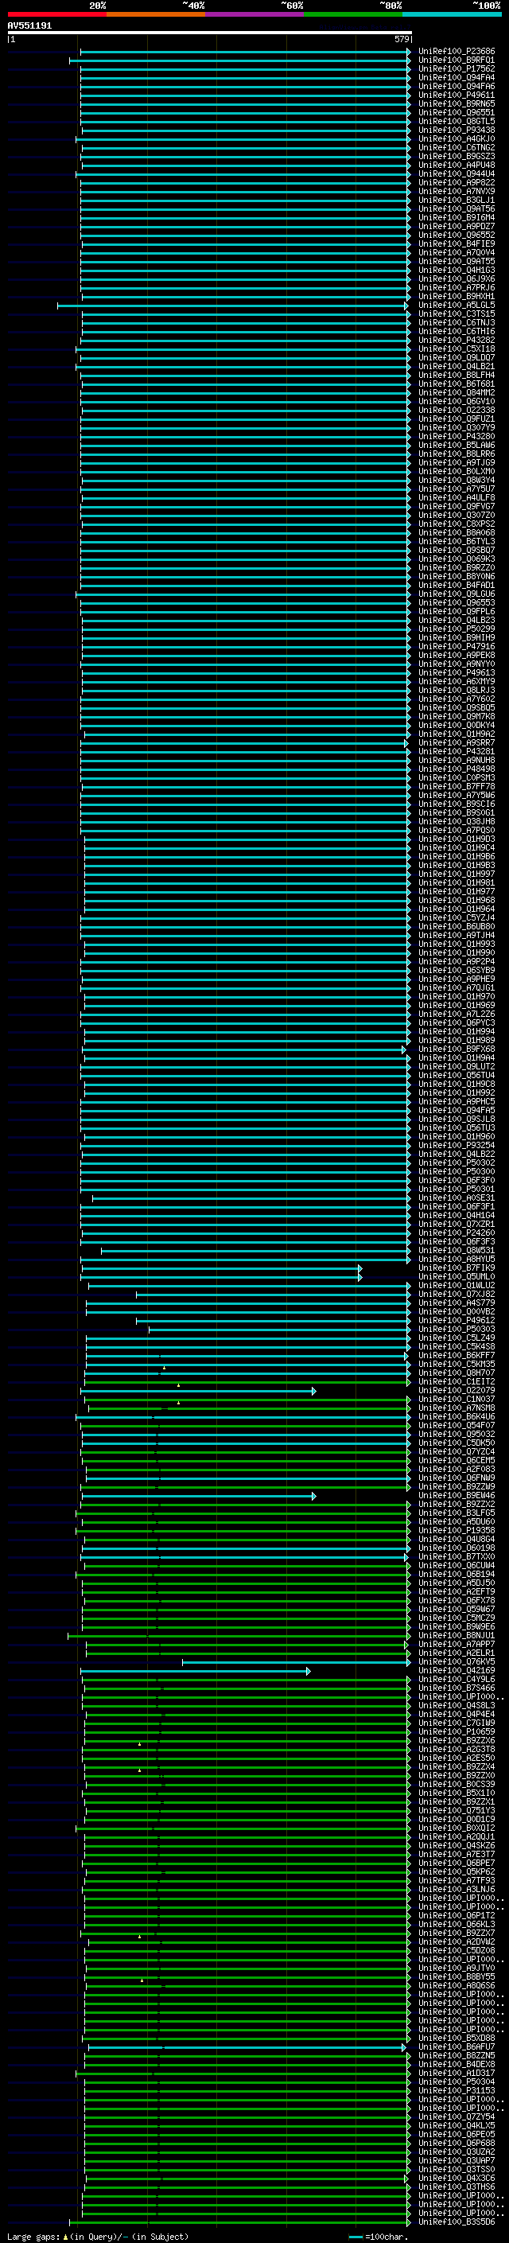Select hit label UniRef100_Q96552
This screenshot has width=509, height=2243.
(x=456, y=235)
